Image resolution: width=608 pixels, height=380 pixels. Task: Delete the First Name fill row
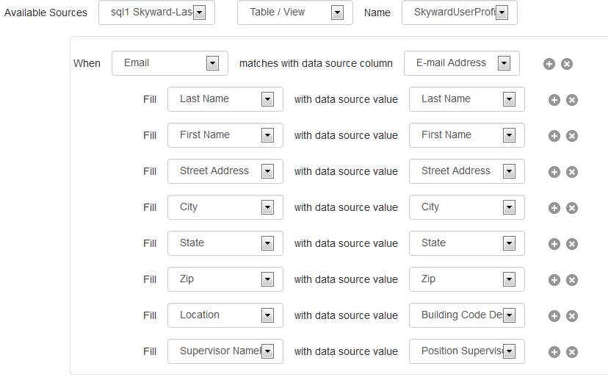pos(572,136)
